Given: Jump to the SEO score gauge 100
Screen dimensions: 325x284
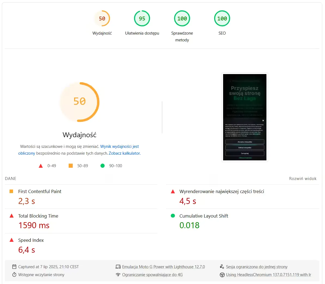Looking at the screenshot, I should (222, 19).
